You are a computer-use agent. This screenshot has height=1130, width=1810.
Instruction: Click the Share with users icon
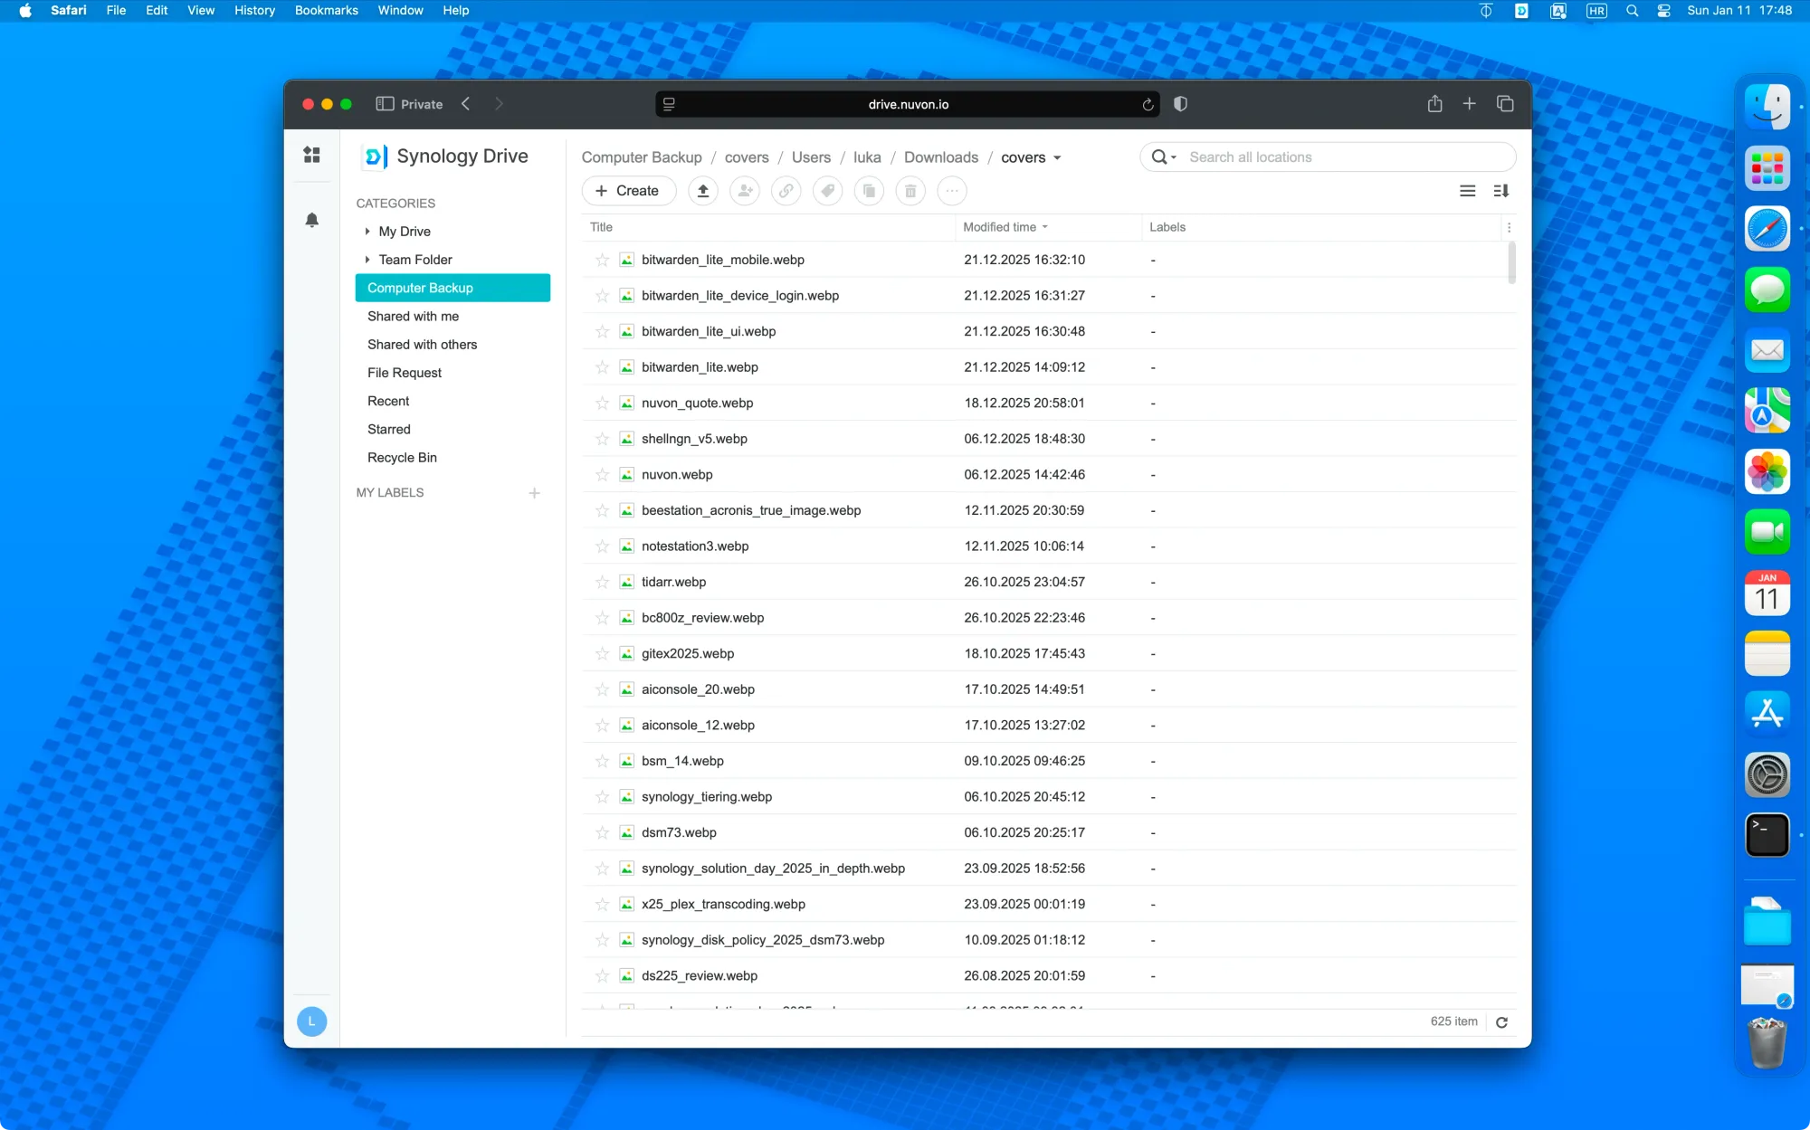pos(745,191)
